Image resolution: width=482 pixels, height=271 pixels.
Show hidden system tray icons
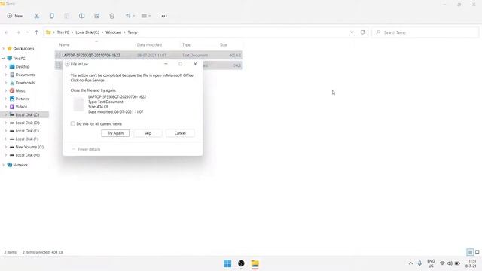[x=410, y=263]
